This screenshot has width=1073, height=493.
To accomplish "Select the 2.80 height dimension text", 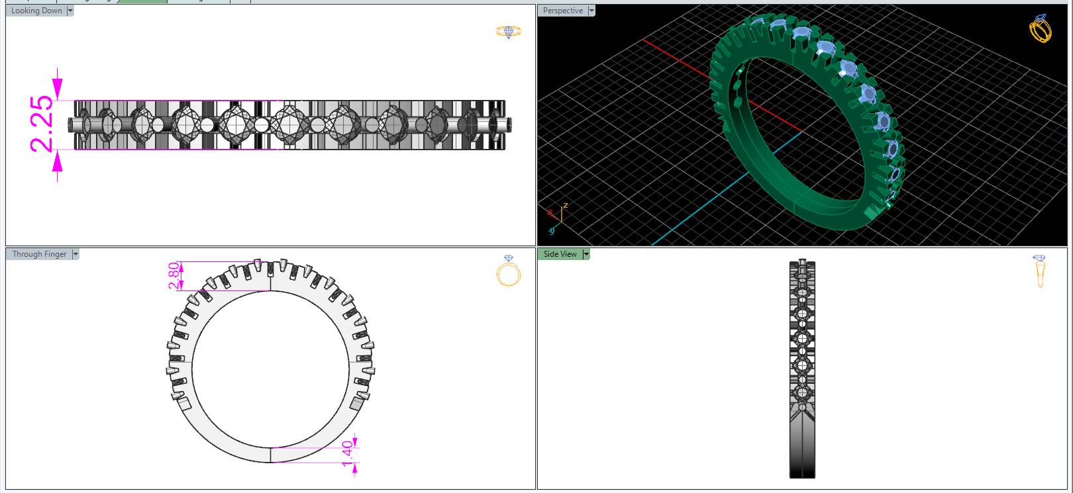I will 174,276.
